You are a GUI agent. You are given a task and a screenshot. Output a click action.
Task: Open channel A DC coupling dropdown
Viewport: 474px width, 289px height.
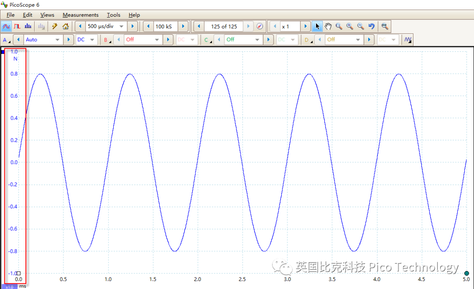pos(92,39)
